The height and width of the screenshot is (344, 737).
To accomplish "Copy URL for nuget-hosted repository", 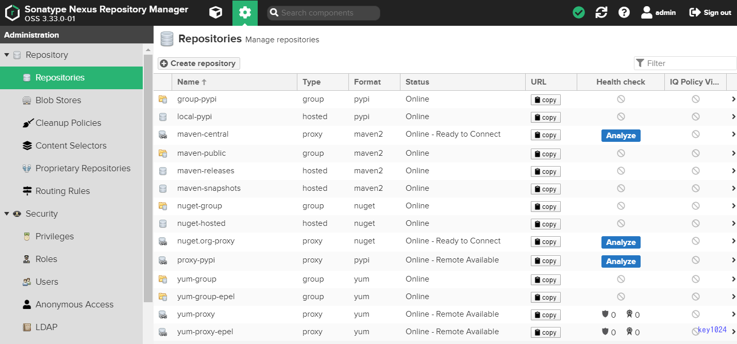I will click(x=546, y=224).
